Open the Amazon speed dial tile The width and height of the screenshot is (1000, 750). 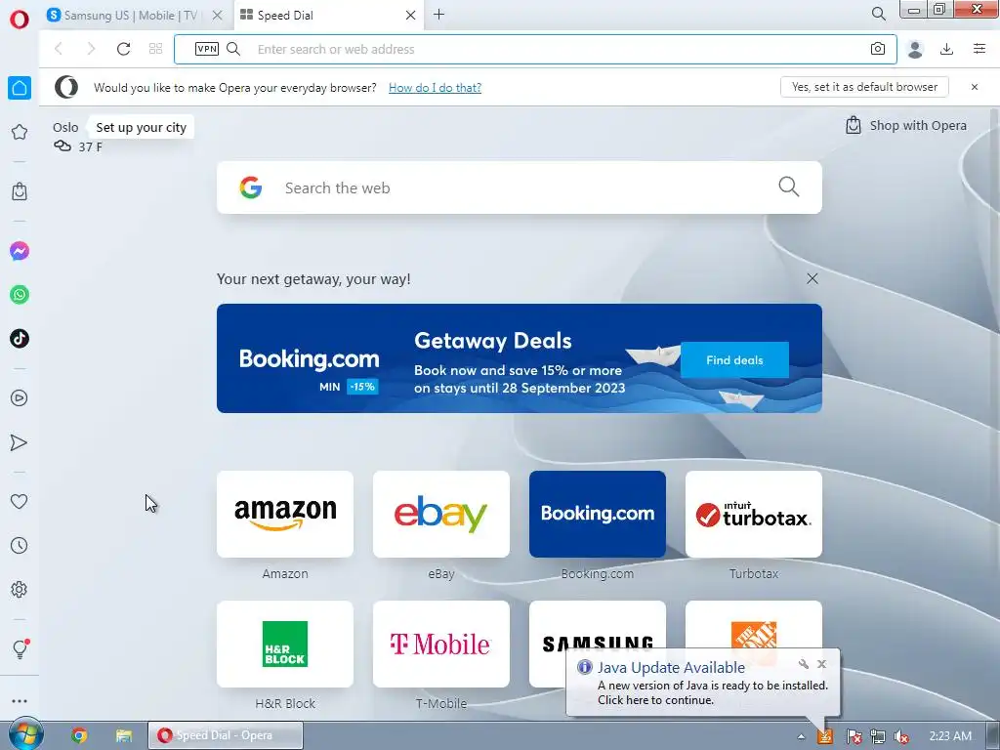(x=285, y=514)
